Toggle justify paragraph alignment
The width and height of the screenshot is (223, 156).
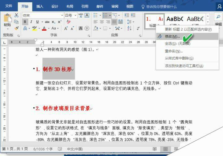click(114, 22)
